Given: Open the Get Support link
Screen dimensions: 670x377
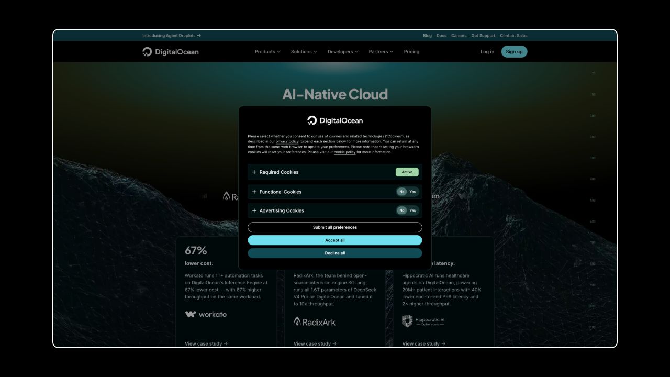Looking at the screenshot, I should tap(483, 36).
